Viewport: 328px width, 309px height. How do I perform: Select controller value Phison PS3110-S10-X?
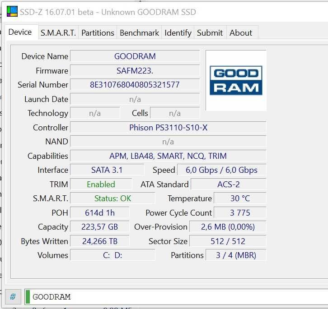168,128
